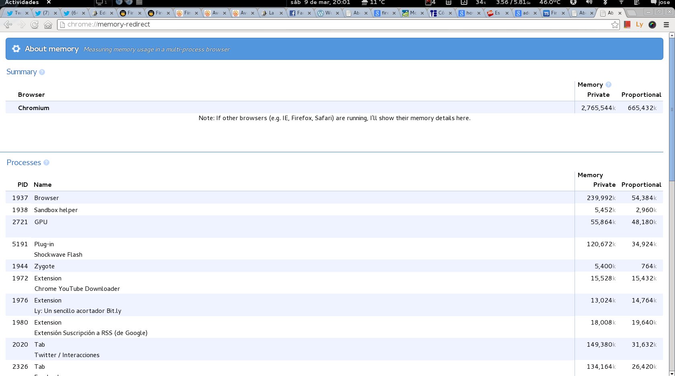
Task: Click the page icon in the address bar
Action: [x=62, y=25]
